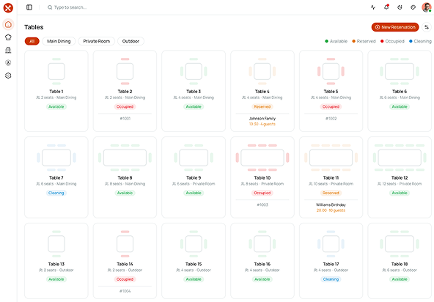This screenshot has width=434, height=302.
Task: Open the user avatar menu
Action: point(426,7)
